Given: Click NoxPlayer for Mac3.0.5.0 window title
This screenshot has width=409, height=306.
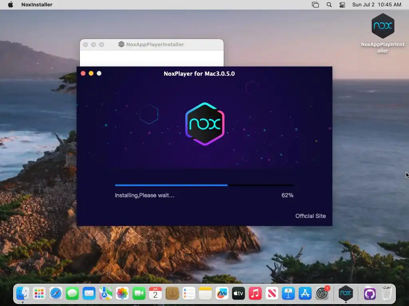Looking at the screenshot, I should 199,74.
